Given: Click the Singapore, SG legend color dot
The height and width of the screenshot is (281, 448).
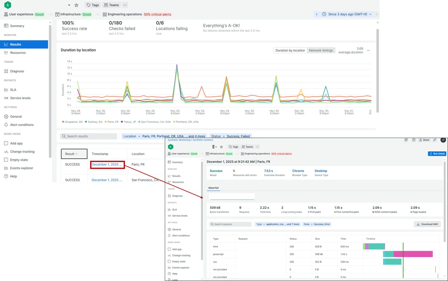Looking at the screenshot, I should pyautogui.click(x=63, y=122).
